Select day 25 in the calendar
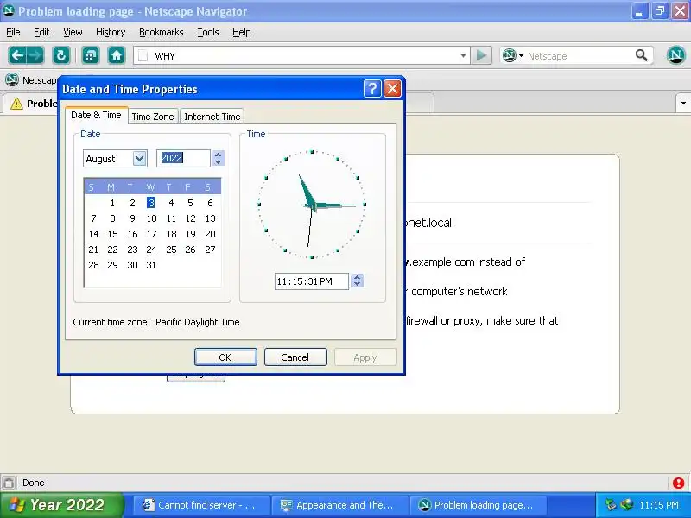Viewport: 691px width, 518px height. (x=171, y=250)
